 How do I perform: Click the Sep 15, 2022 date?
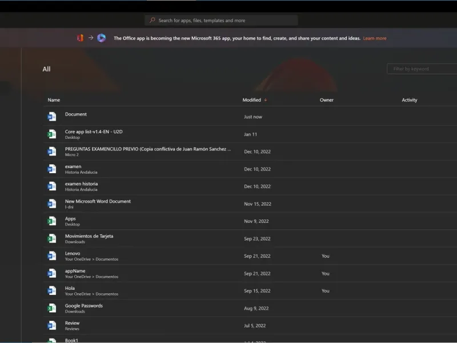(258, 291)
